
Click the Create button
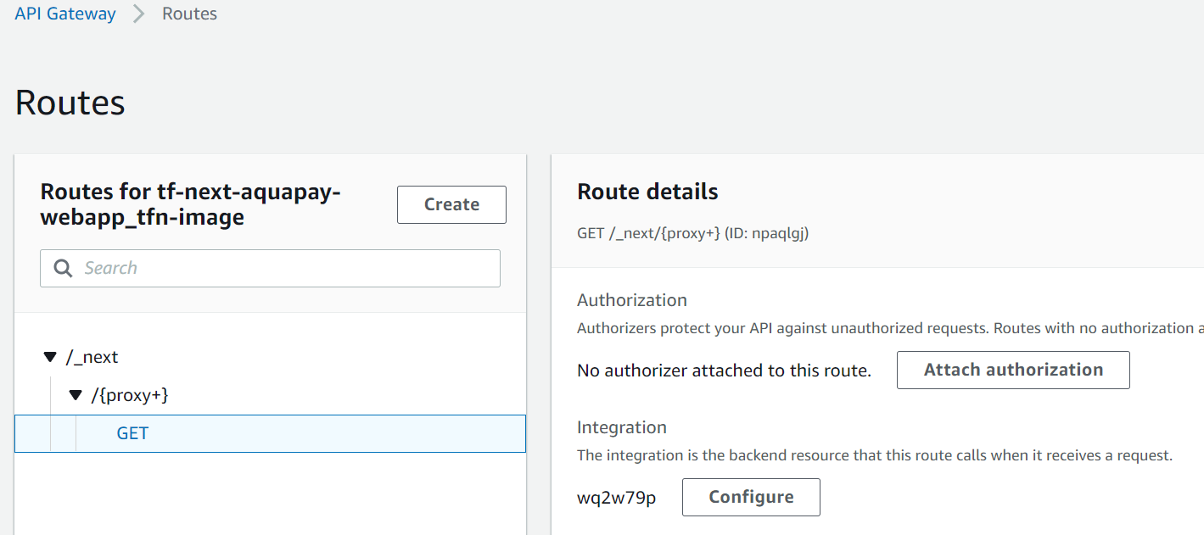[x=451, y=204]
